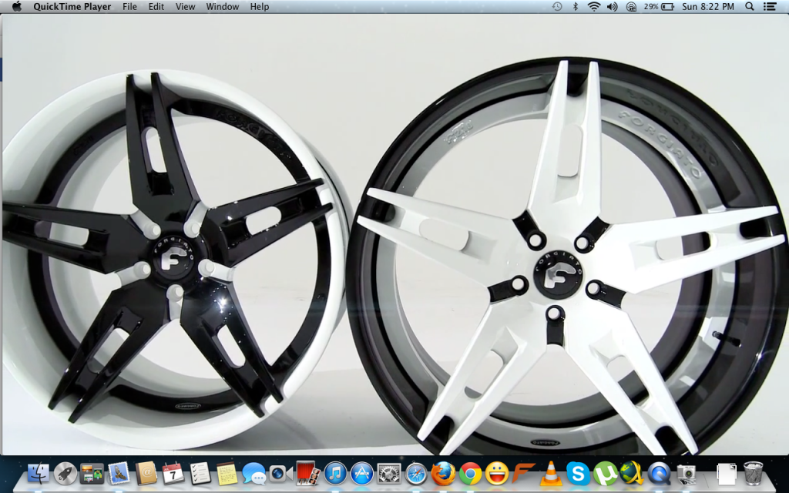
Task: Open Mission Control in the Dock
Action: tap(92, 474)
